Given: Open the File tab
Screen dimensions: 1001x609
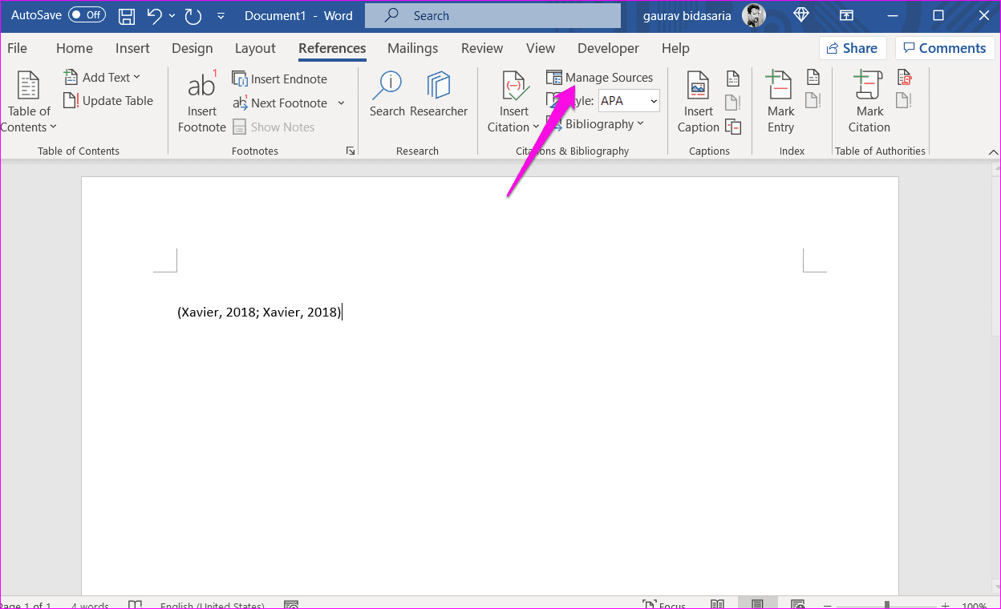Looking at the screenshot, I should click(x=17, y=48).
